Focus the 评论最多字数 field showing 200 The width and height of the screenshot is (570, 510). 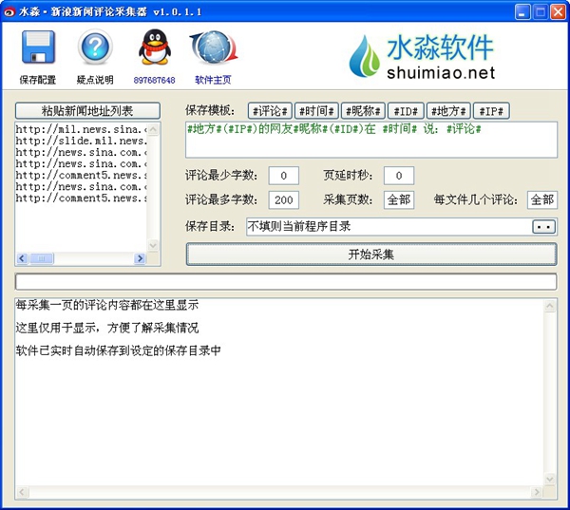pos(284,200)
